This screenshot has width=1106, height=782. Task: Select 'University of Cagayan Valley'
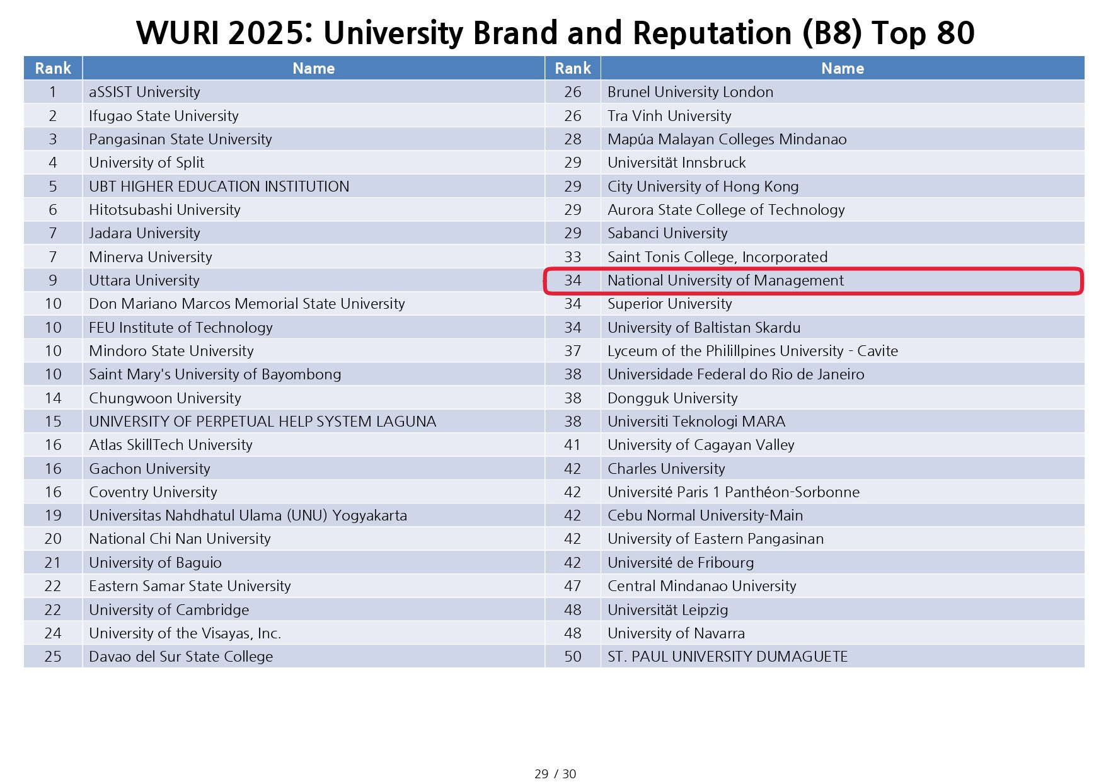[701, 445]
